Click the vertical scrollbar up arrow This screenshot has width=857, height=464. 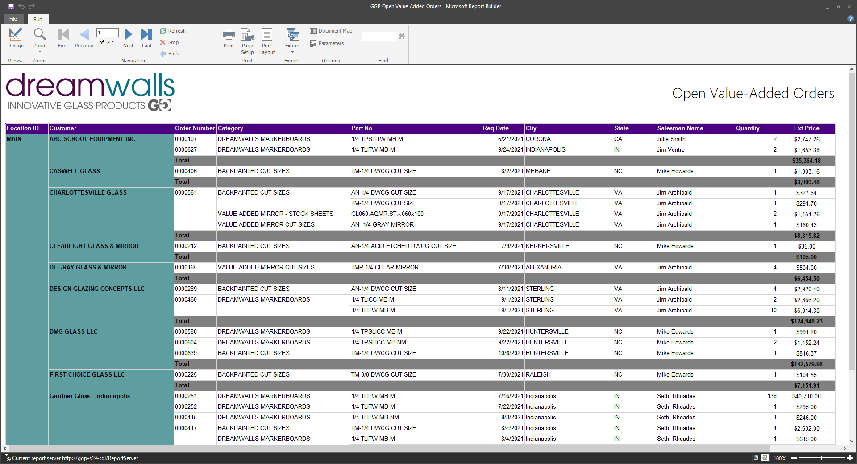click(852, 69)
